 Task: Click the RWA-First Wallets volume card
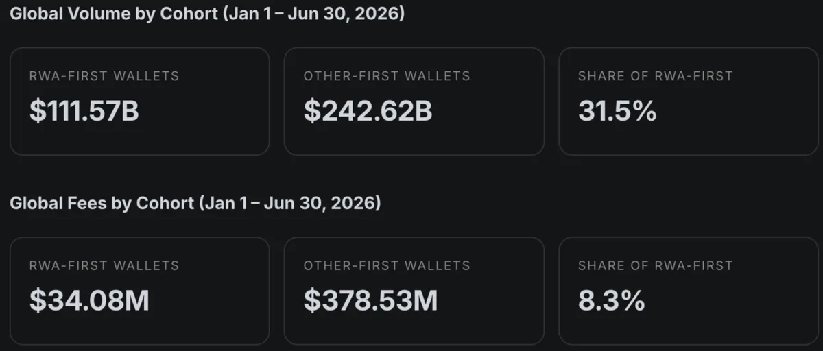(x=140, y=101)
